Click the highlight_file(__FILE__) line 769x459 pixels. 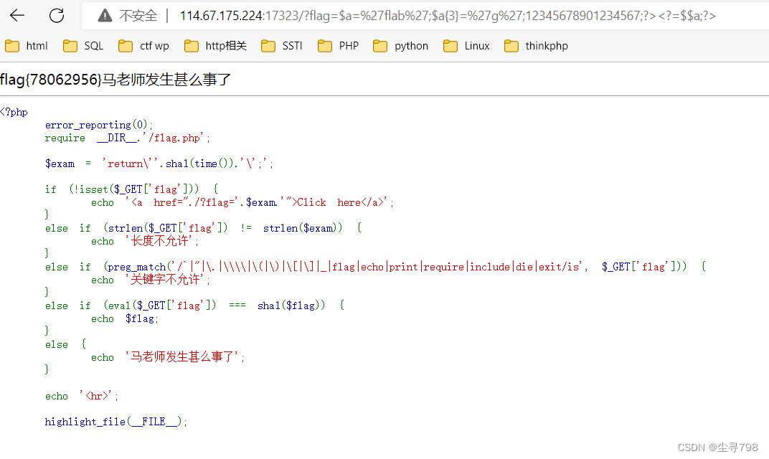(x=116, y=422)
